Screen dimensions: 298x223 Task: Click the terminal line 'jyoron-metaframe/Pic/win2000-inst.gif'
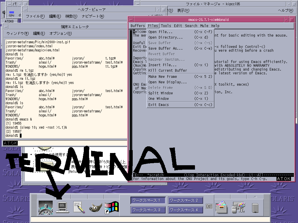[38, 42]
